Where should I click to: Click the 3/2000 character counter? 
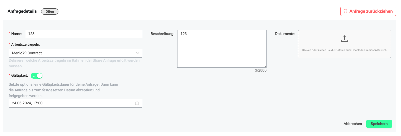tap(261, 70)
